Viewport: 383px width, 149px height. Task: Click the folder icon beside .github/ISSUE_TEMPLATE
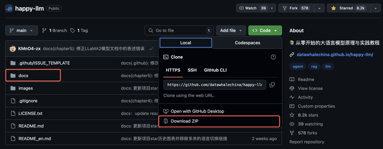pos(13,63)
